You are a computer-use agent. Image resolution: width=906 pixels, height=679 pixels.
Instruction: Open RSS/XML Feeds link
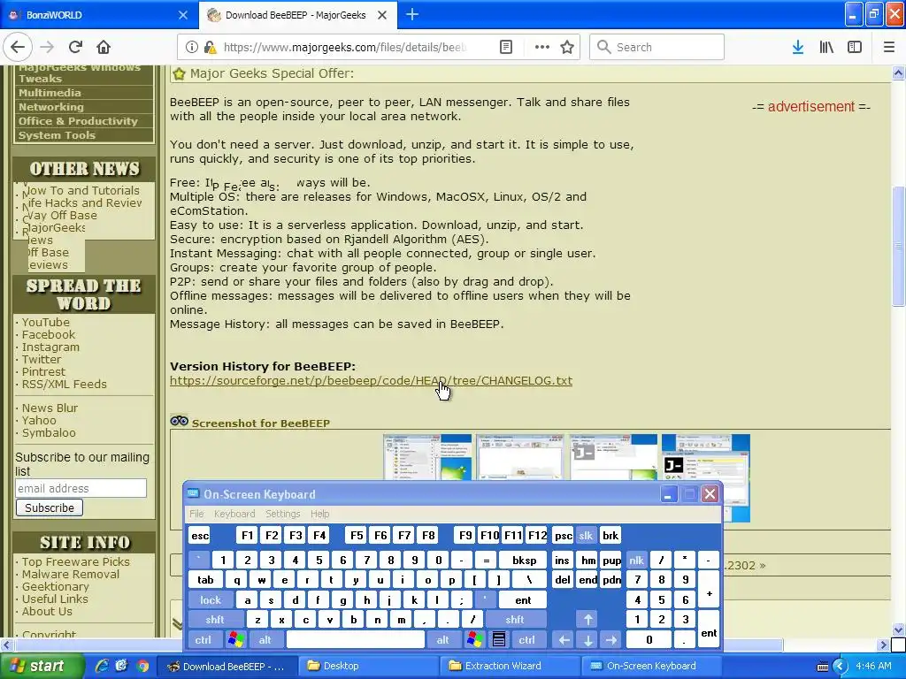coord(64,384)
